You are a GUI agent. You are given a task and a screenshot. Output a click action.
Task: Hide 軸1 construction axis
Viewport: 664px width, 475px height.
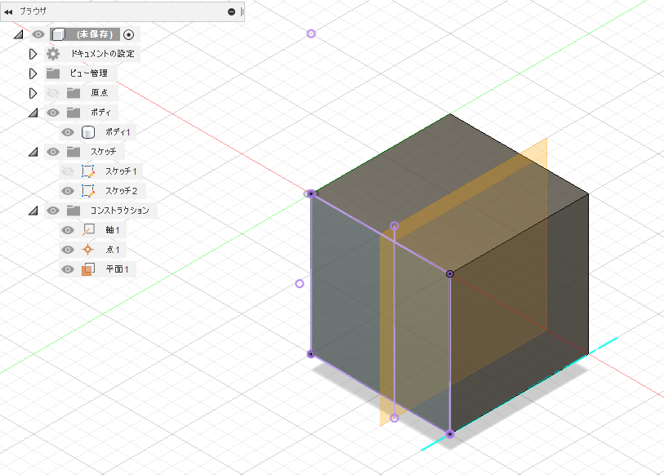[x=67, y=230]
